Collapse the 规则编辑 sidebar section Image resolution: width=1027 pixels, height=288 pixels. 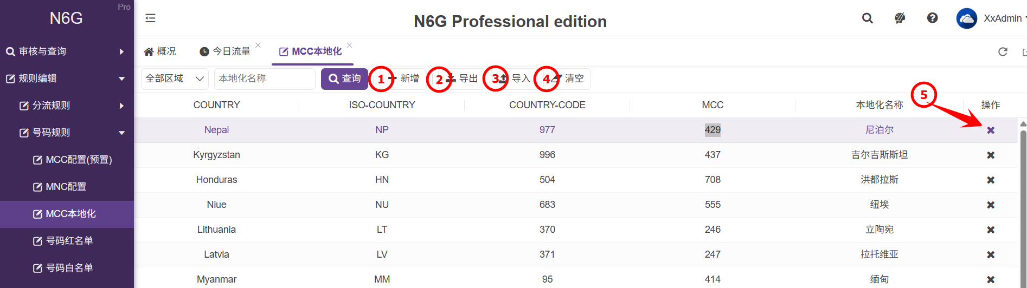(67, 78)
